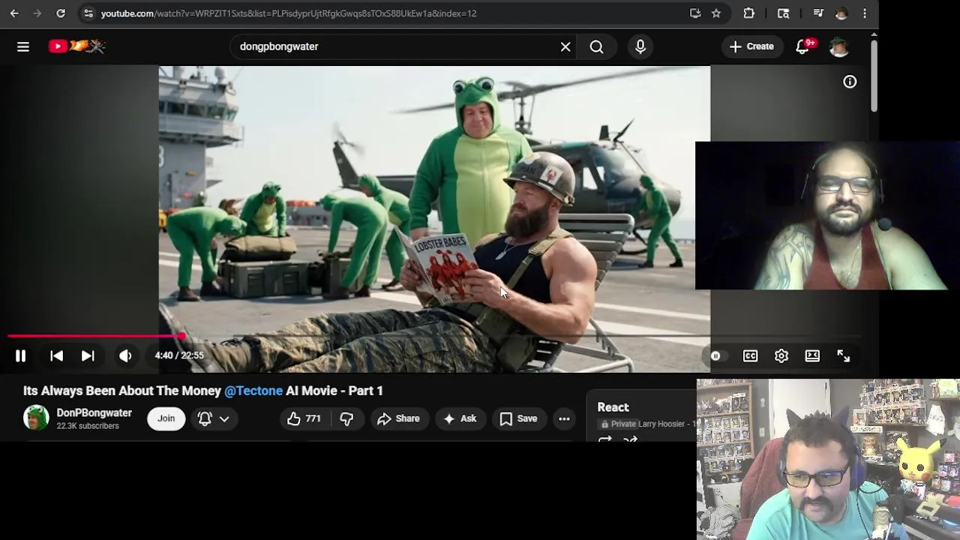Viewport: 960px width, 540px height.
Task: Switch to theater mode
Action: pyautogui.click(x=812, y=356)
